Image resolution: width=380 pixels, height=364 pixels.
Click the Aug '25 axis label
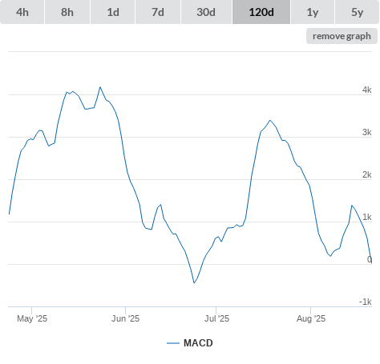[311, 318]
